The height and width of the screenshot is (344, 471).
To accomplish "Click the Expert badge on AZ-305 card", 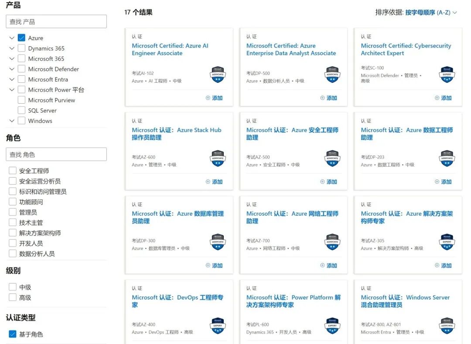I will click(447, 242).
